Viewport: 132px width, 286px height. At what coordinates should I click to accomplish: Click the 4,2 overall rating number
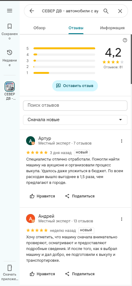pos(113,53)
